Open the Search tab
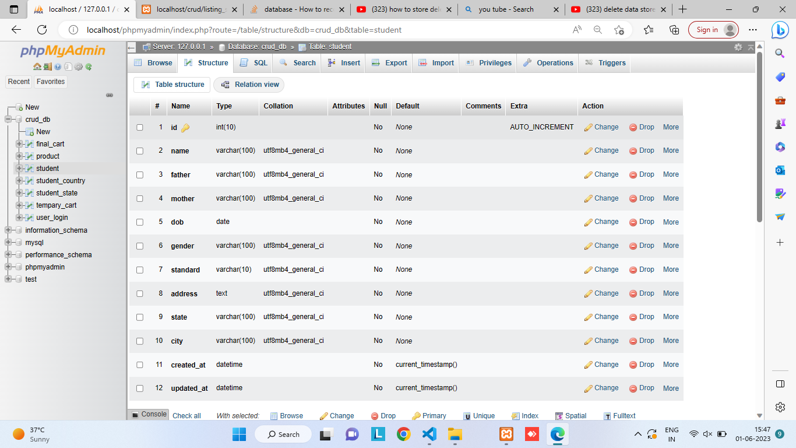The width and height of the screenshot is (796, 448). [x=297, y=63]
